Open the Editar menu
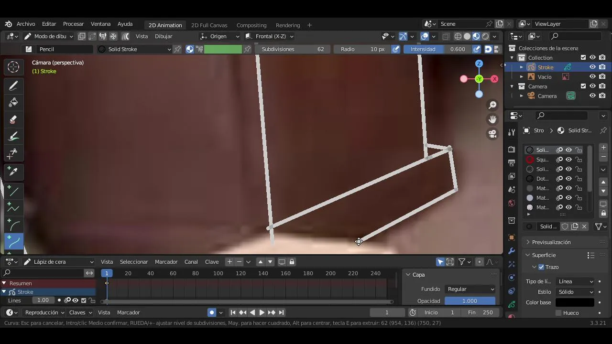The width and height of the screenshot is (612, 344). (49, 24)
